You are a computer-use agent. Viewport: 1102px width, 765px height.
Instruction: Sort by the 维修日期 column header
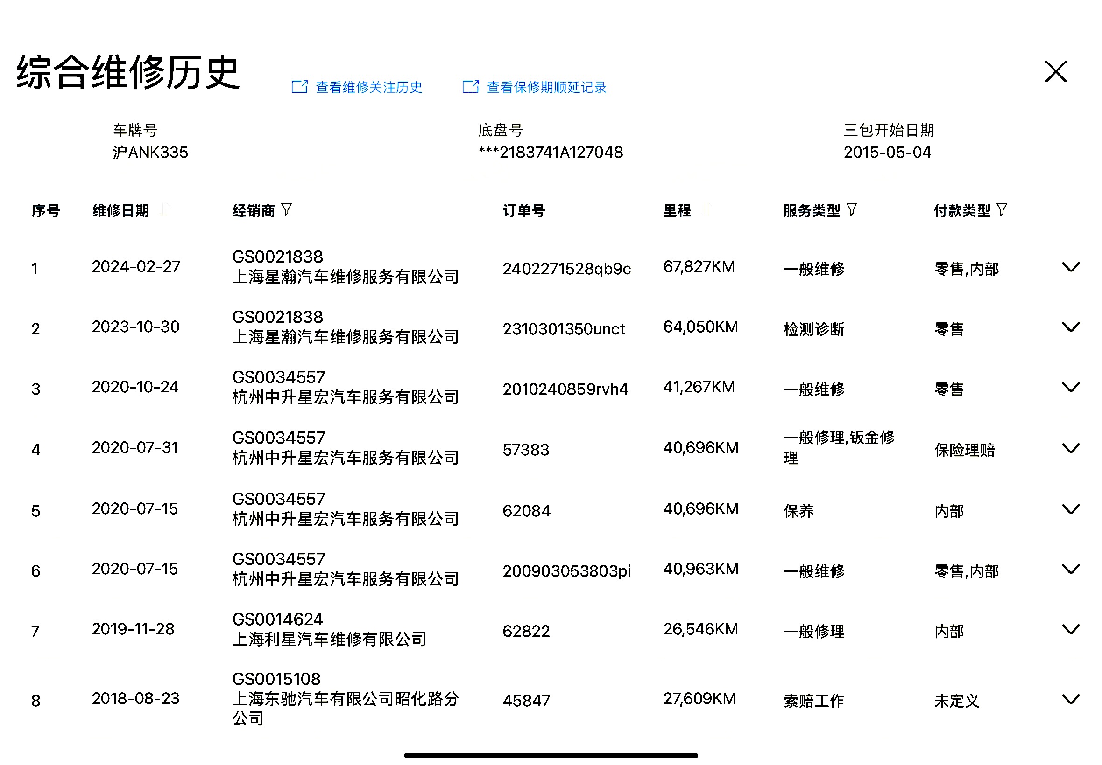pyautogui.click(x=120, y=210)
